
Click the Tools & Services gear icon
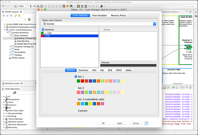(x=7, y=119)
